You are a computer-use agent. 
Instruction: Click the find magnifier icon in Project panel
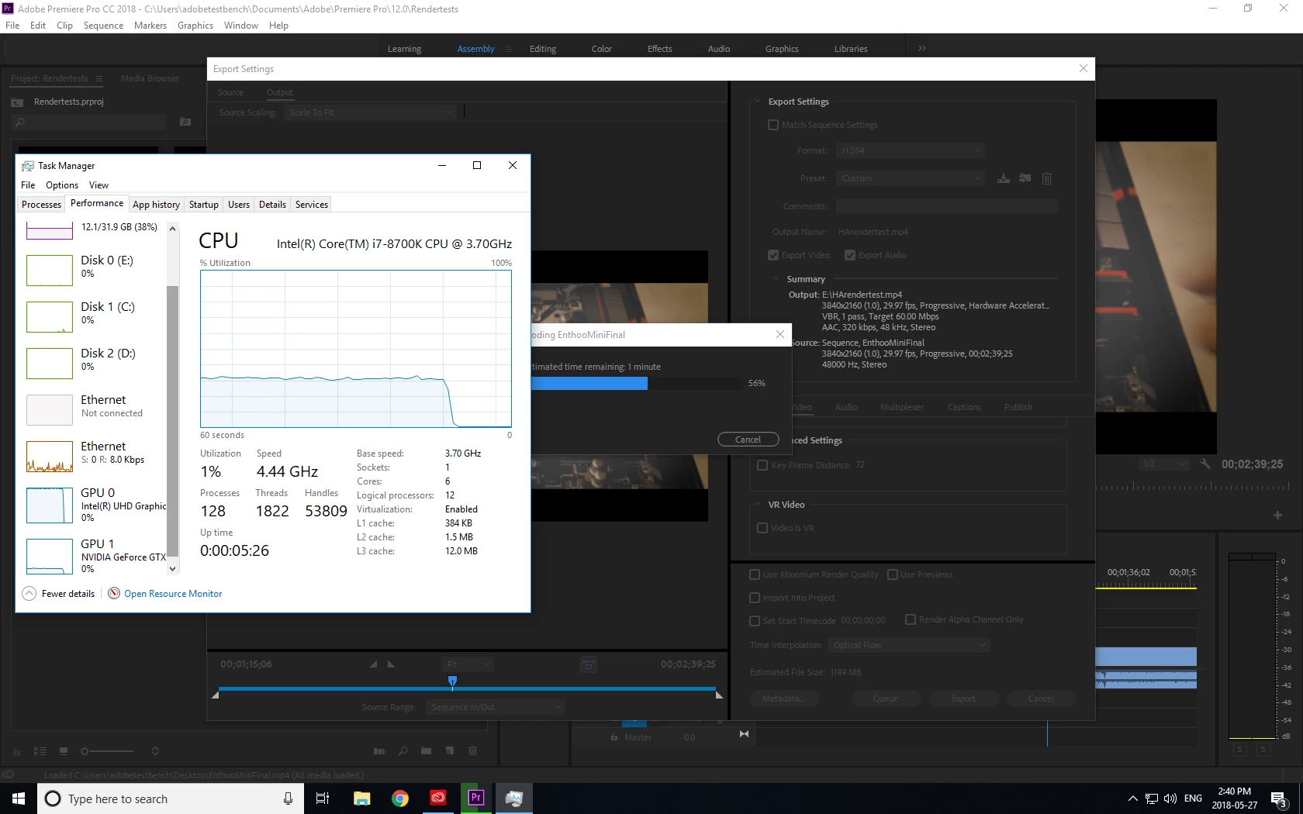[x=403, y=751]
